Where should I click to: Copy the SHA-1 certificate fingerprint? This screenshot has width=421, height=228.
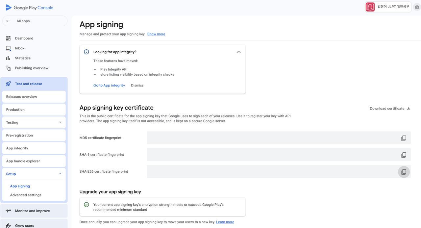point(404,155)
